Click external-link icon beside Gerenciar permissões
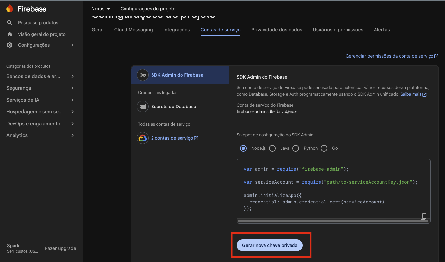This screenshot has height=262, width=445. point(436,56)
